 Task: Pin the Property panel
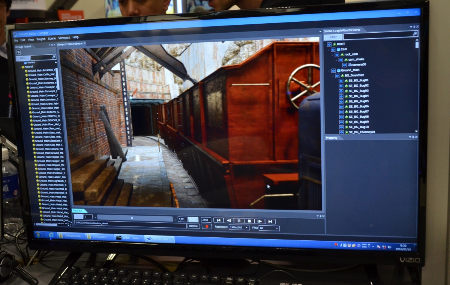tap(413, 138)
